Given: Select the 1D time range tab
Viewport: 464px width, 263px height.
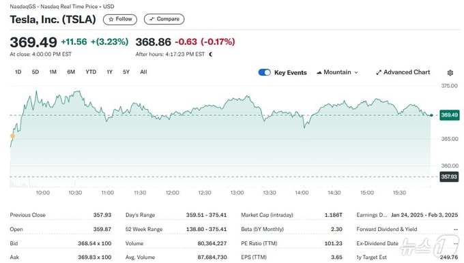Looking at the screenshot, I should click(18, 72).
